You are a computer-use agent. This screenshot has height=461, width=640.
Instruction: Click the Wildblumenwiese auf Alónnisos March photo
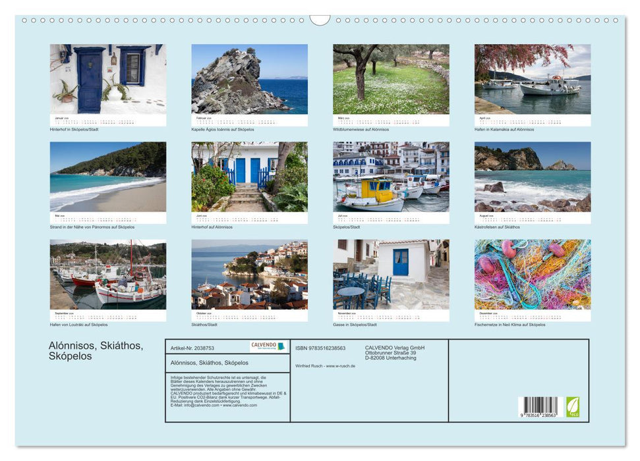pos(390,79)
